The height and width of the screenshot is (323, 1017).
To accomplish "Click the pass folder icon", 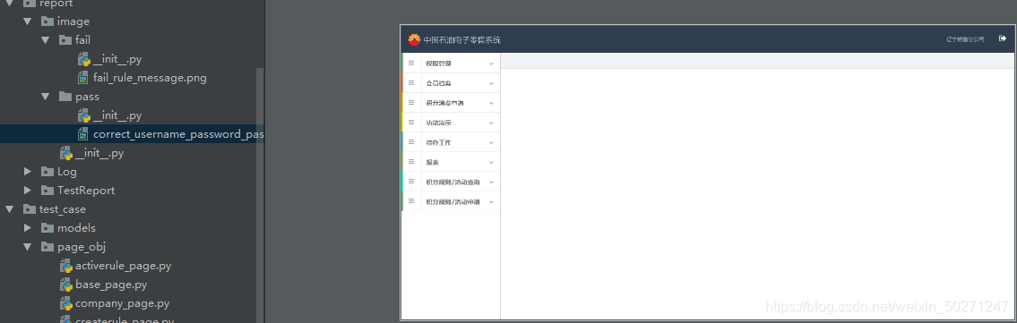I will [65, 97].
